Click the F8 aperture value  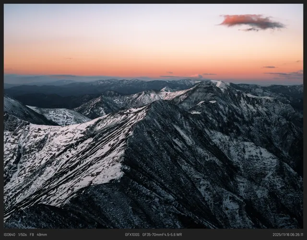(32, 235)
